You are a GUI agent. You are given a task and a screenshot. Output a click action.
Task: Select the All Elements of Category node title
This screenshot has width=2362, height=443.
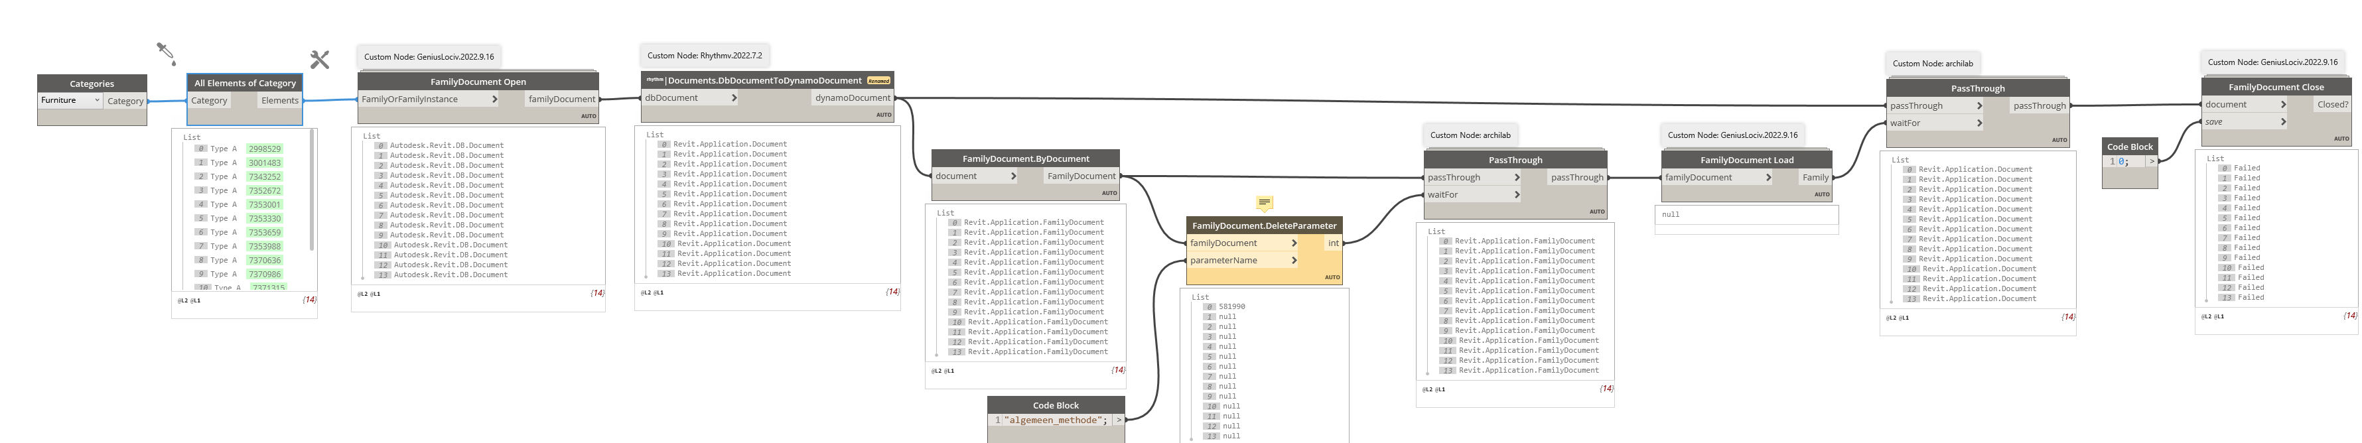point(245,82)
